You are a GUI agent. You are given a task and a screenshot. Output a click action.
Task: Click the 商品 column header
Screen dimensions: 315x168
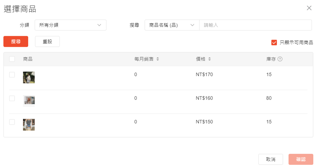coord(28,59)
